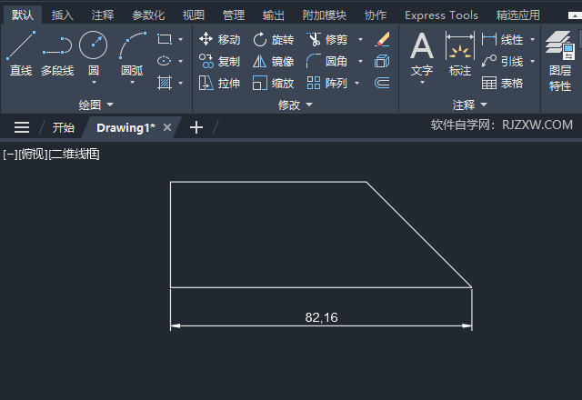This screenshot has width=582, height=400.
Task: Select the Drawing1* file tab
Action: [125, 127]
